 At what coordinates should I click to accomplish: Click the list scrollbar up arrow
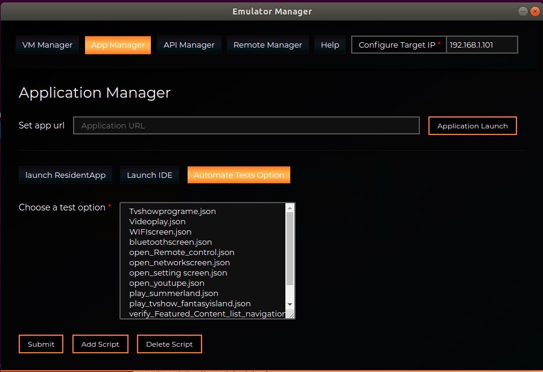pyautogui.click(x=290, y=208)
